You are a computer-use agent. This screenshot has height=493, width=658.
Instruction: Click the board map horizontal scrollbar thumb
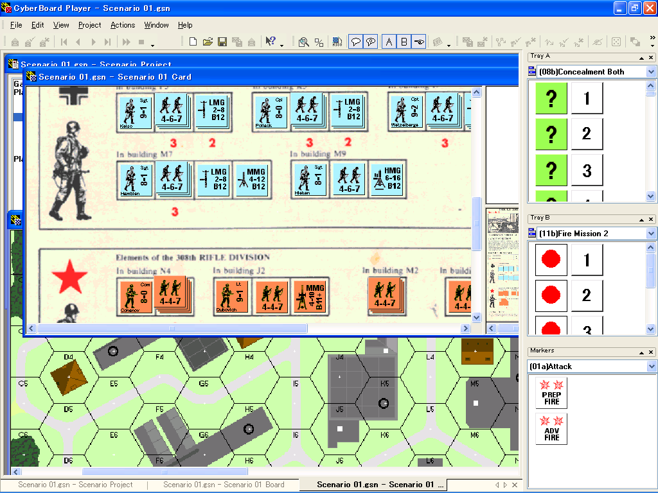pos(165,472)
